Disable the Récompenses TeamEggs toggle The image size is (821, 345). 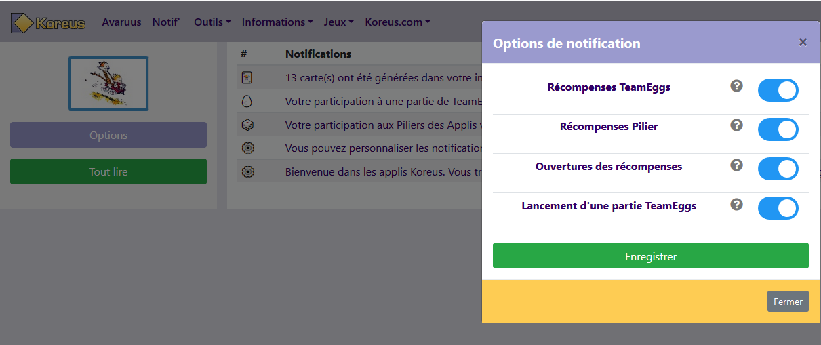tap(778, 90)
